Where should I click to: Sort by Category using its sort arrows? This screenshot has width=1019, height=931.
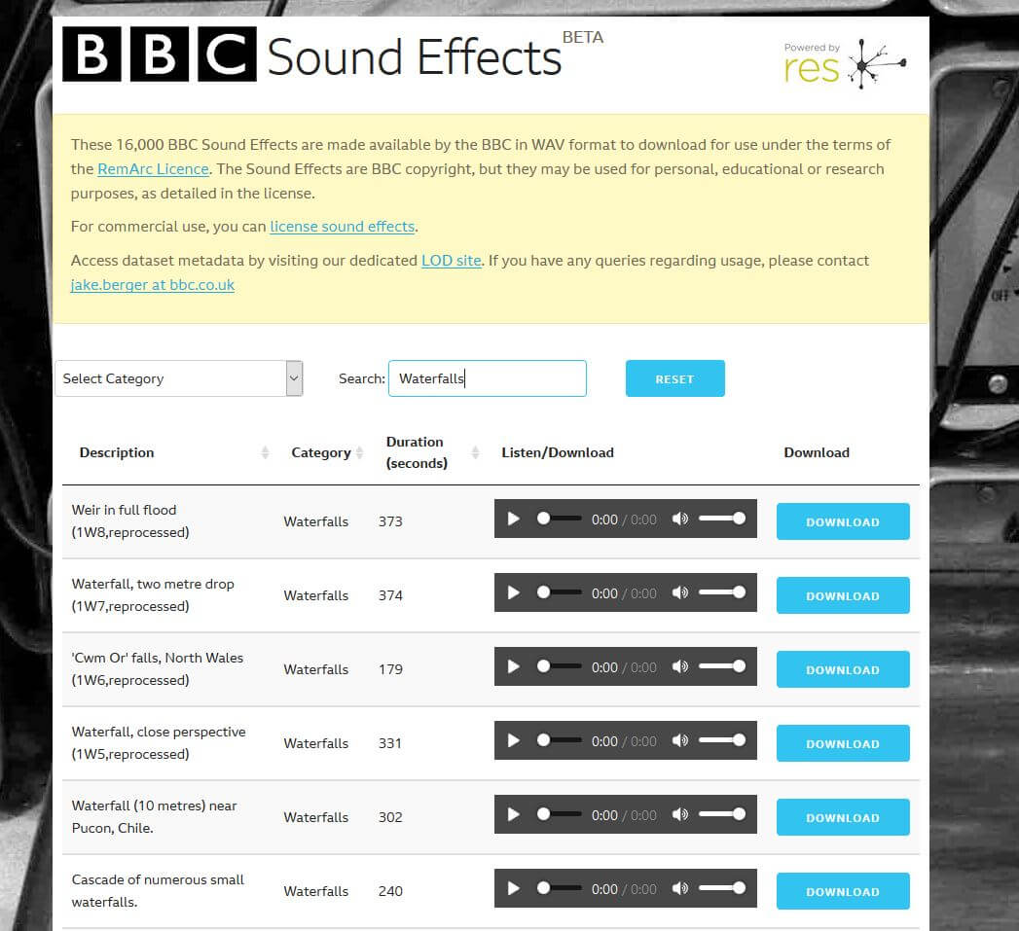pyautogui.click(x=359, y=452)
